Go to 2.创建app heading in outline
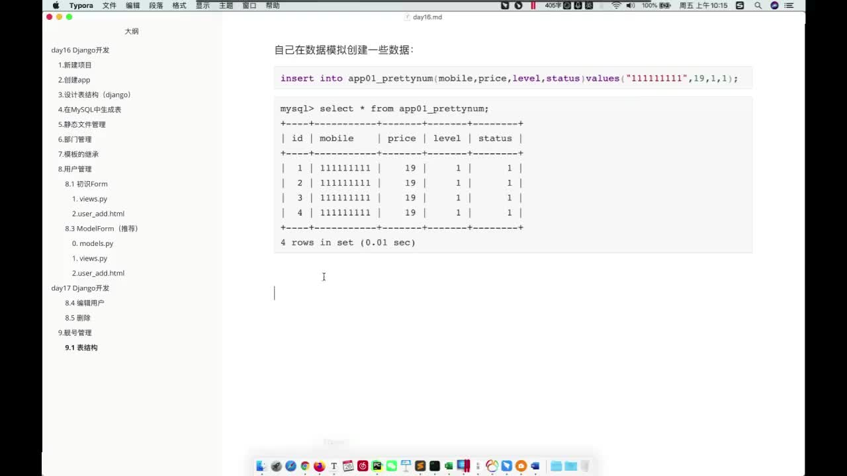 tap(74, 80)
